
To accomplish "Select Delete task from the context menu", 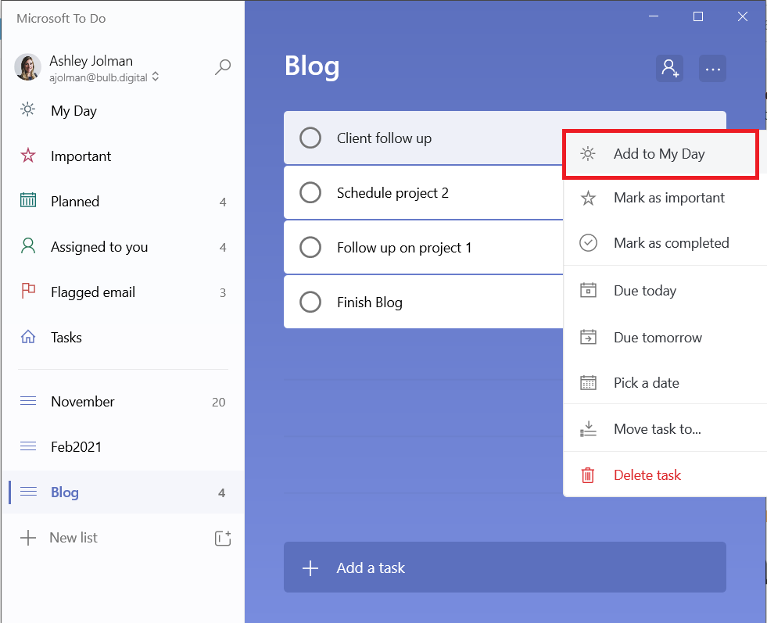I will (647, 474).
